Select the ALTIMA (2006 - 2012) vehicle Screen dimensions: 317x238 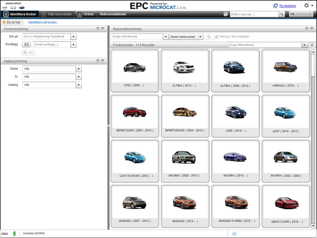click(236, 71)
